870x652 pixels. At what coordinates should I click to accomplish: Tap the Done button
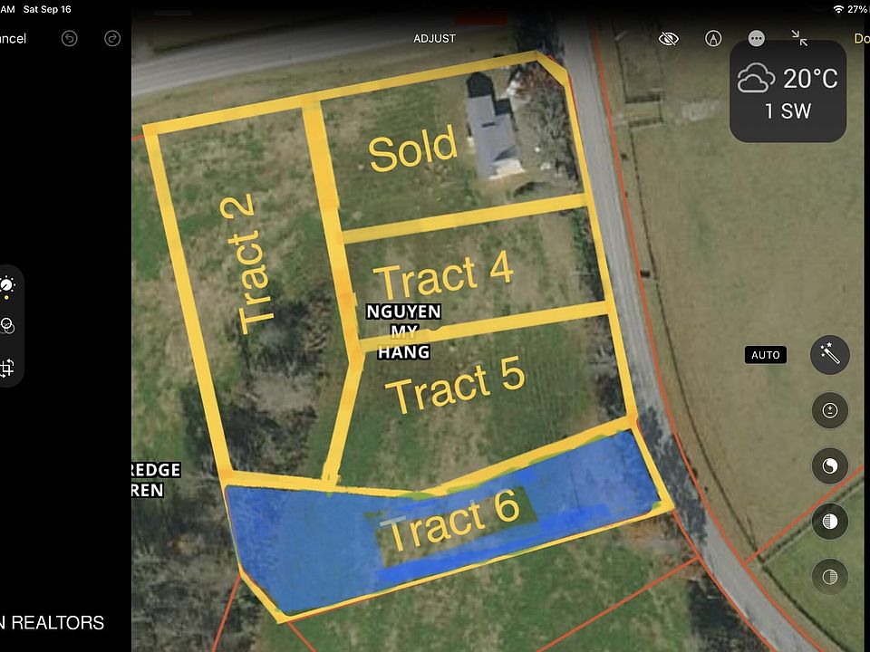(862, 38)
